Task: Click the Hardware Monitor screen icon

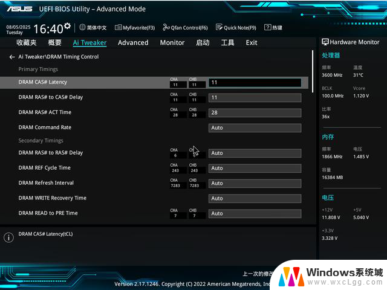Action: tap(325, 42)
